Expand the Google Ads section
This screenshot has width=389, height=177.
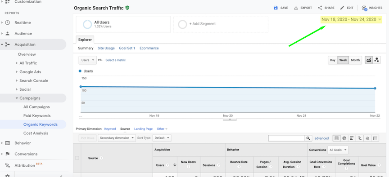17,72
